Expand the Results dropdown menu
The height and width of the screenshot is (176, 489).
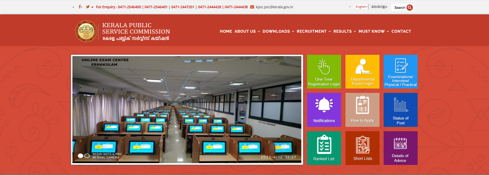tap(344, 31)
